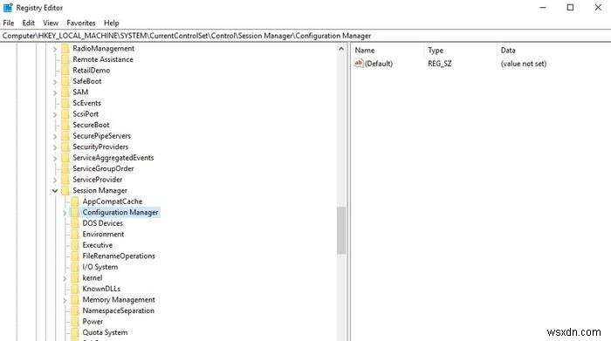This screenshot has width=611, height=341.
Task: Open the Favorites menu
Action: [80, 23]
